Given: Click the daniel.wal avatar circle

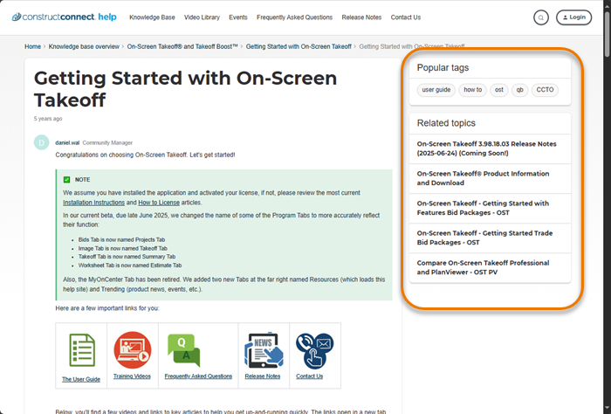Looking at the screenshot, I should coord(41,142).
